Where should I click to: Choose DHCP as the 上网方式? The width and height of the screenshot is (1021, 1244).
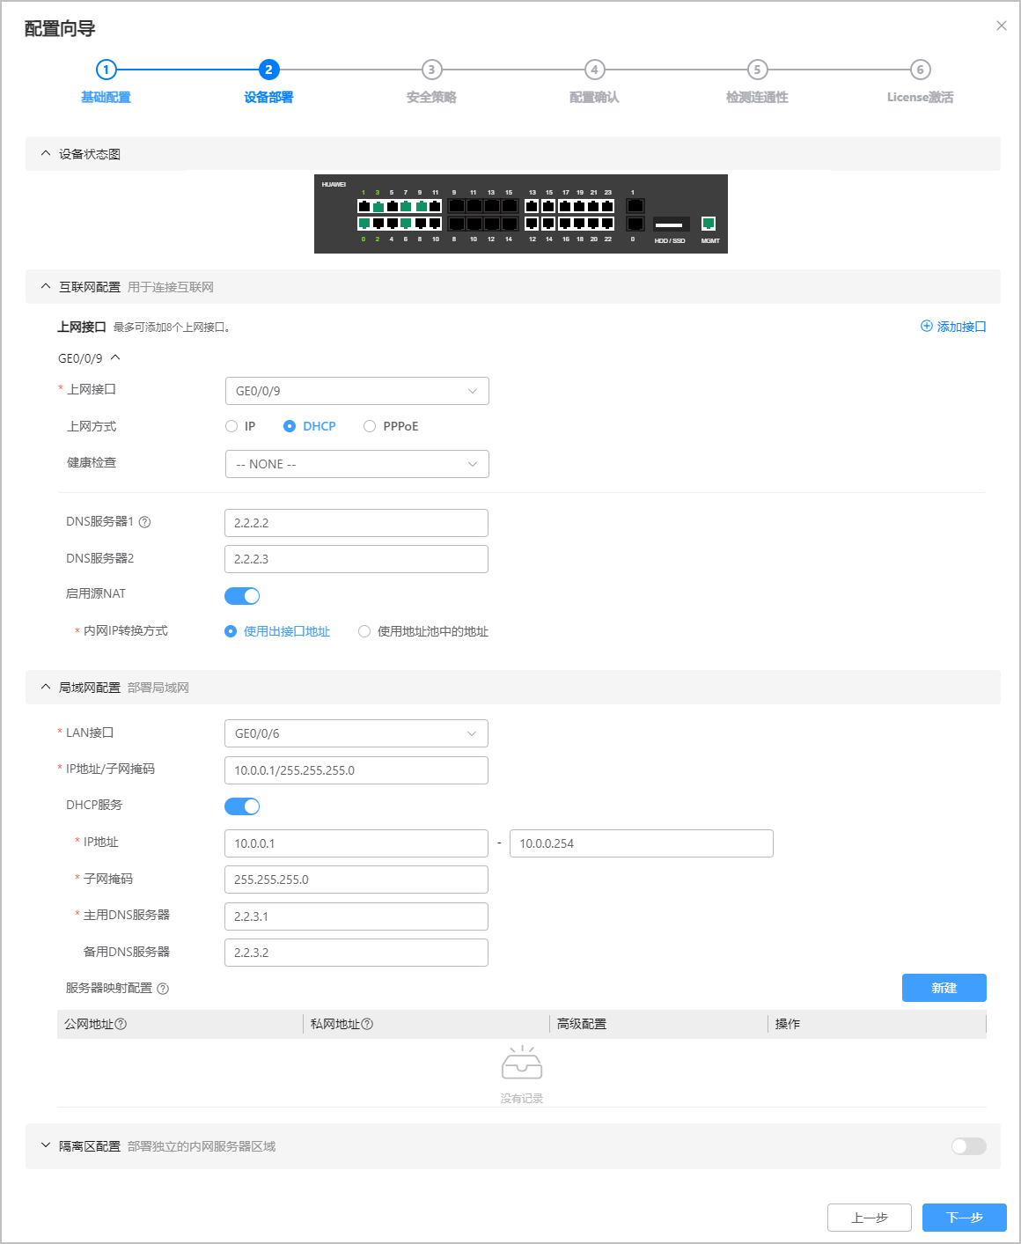[290, 426]
